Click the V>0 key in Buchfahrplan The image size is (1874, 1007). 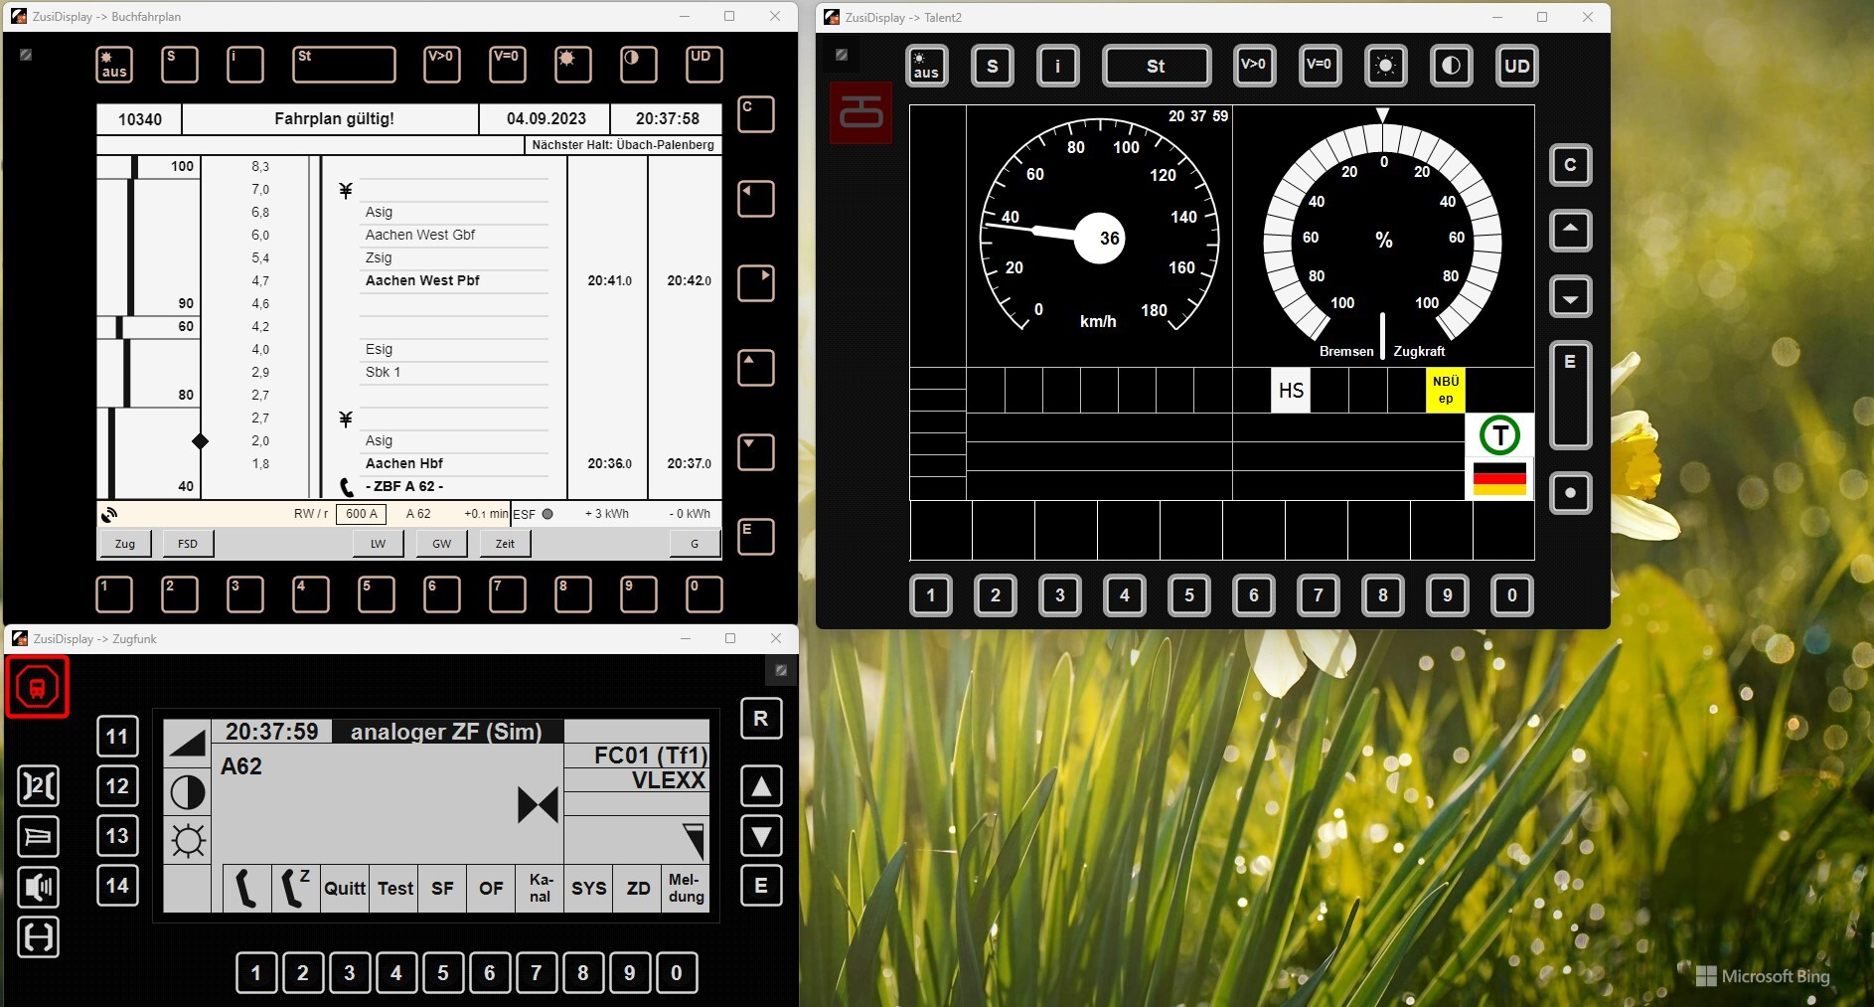442,65
